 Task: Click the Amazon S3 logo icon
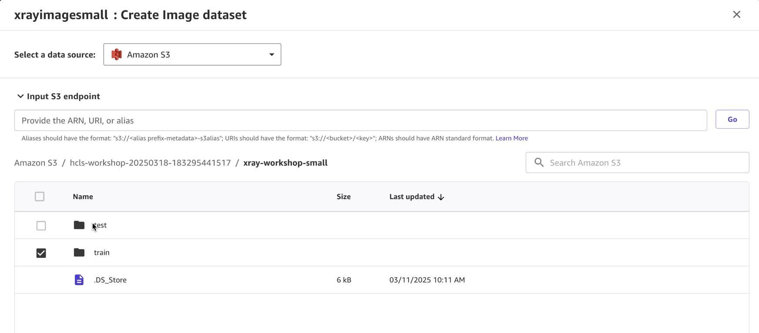[117, 55]
